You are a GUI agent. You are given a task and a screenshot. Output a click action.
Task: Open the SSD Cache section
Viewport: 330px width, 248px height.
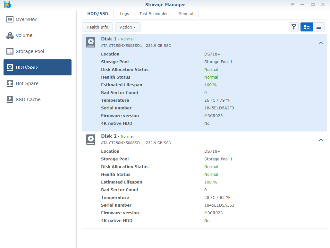(x=38, y=99)
